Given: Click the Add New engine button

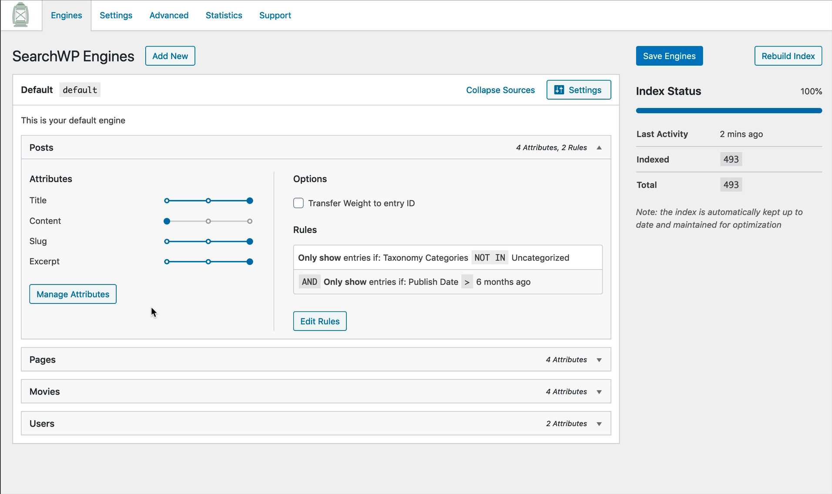Looking at the screenshot, I should [x=170, y=56].
